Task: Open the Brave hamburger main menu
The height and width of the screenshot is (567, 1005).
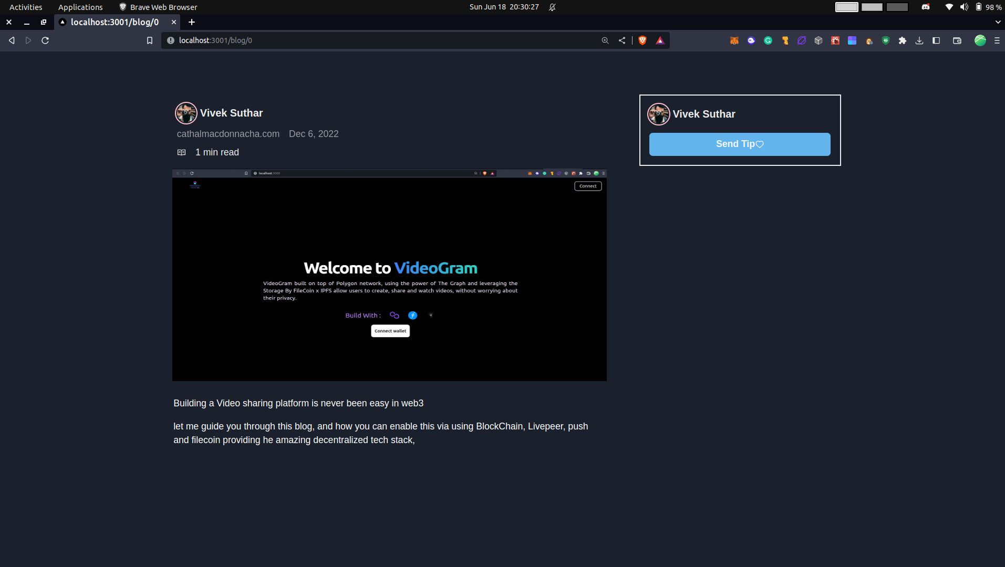Action: [x=997, y=40]
